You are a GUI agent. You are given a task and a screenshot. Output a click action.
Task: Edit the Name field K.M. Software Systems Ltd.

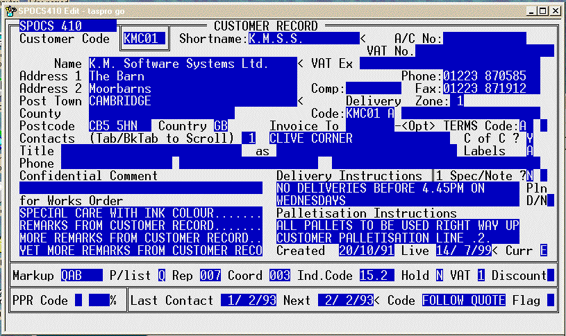click(192, 64)
